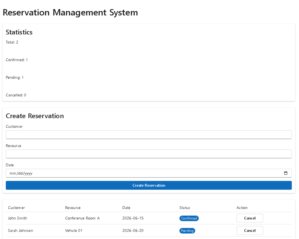Click the 'Total: 2' statistic
Image resolution: width=299 pixels, height=239 pixels.
[x=12, y=42]
